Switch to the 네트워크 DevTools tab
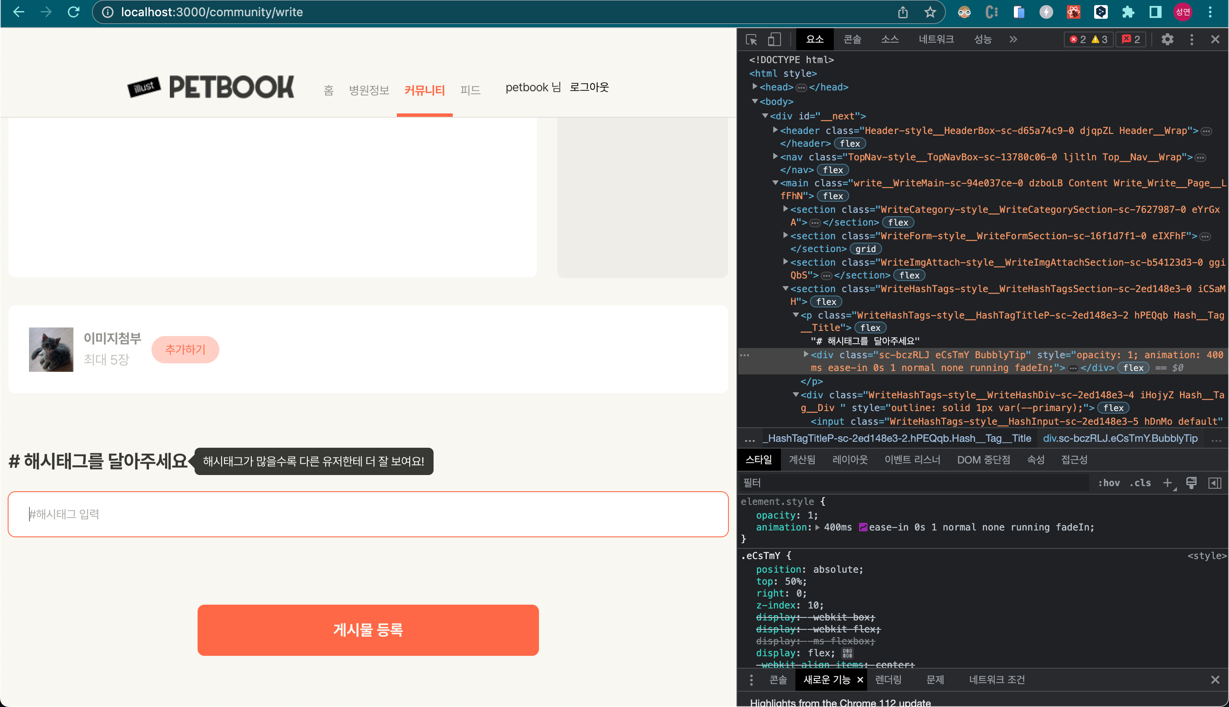This screenshot has height=707, width=1229. (935, 39)
